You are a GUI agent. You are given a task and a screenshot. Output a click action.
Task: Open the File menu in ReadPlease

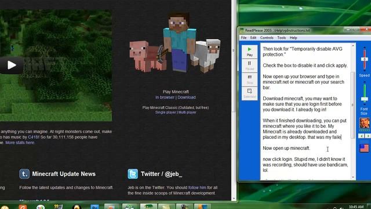(243, 38)
